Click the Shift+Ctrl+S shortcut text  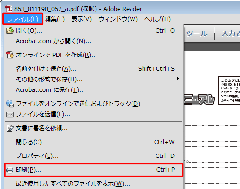click(156, 69)
